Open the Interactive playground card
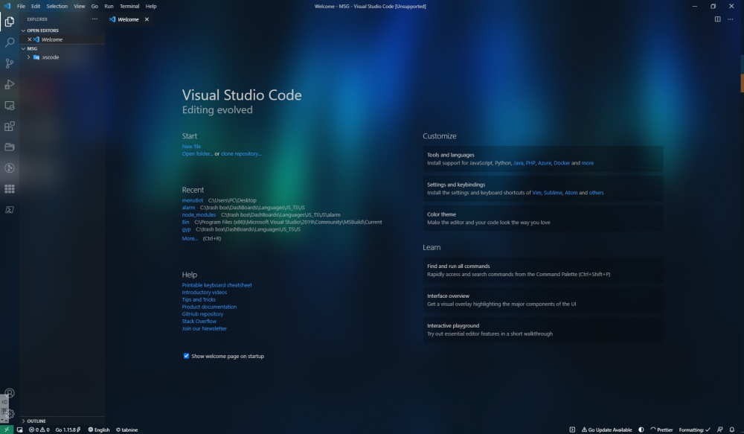 click(x=543, y=330)
